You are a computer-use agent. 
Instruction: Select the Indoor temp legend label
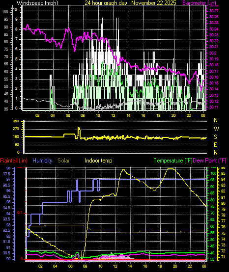click(x=98, y=161)
